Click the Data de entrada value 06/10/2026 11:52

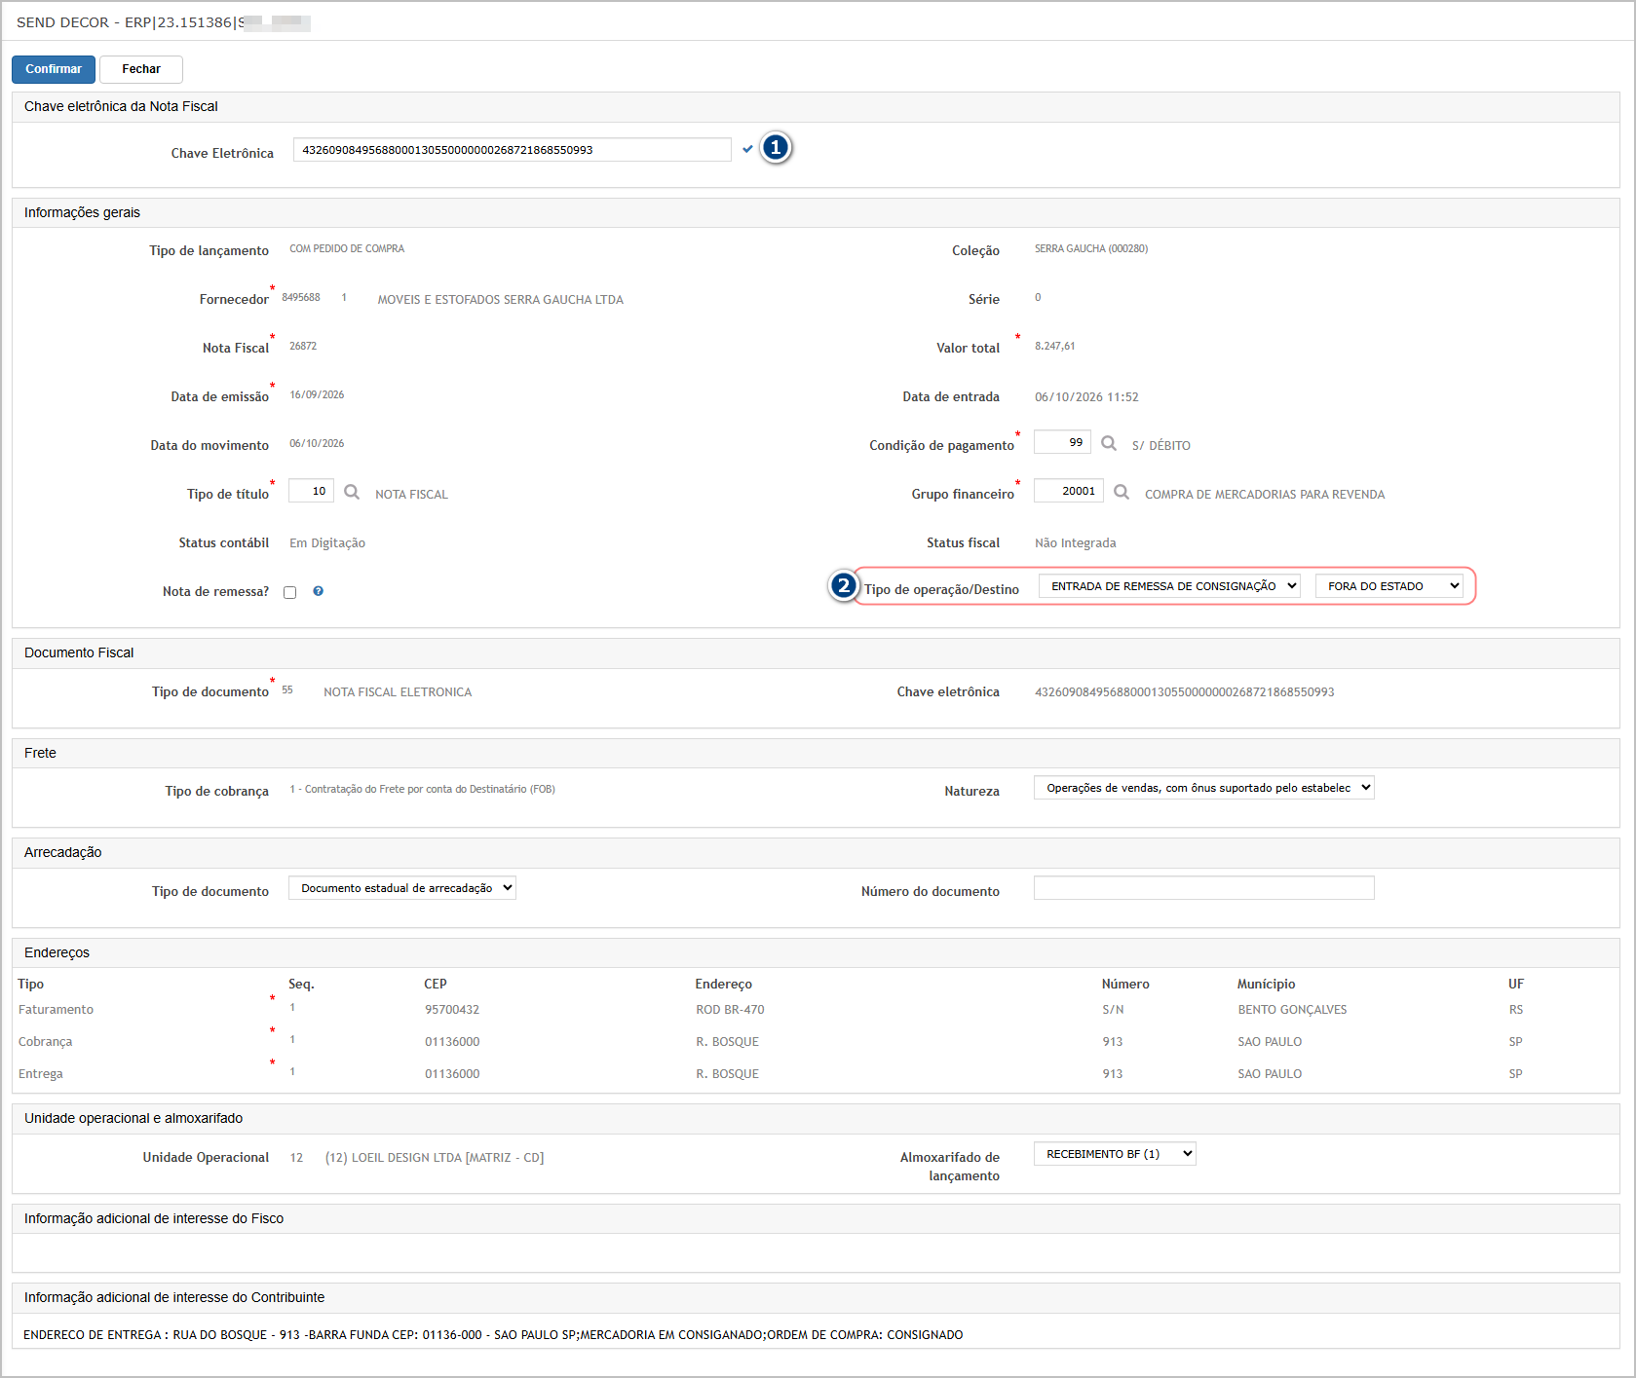click(1086, 397)
